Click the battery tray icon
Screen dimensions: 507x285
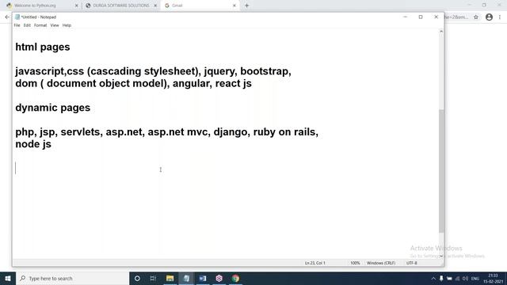[x=449, y=278]
